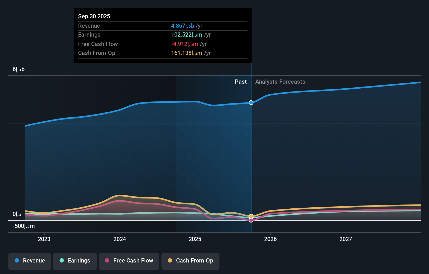Image resolution: width=429 pixels, height=274 pixels.
Task: Click the orange Cash From Op legend dot
Action: pos(170,261)
